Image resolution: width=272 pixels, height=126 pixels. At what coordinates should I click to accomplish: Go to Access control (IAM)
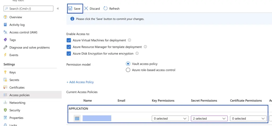[x=23, y=32]
